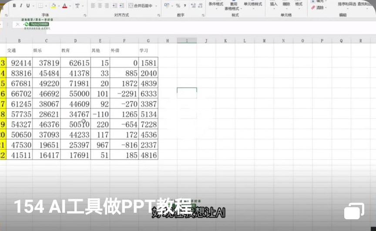
Task: Apply italic formatting
Action: [x=21, y=6]
